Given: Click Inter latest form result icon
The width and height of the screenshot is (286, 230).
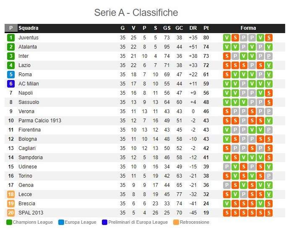Looking at the screenshot, I should point(269,56).
